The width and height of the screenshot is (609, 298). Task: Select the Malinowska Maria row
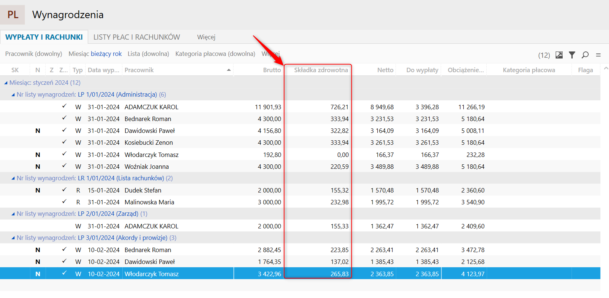(149, 202)
